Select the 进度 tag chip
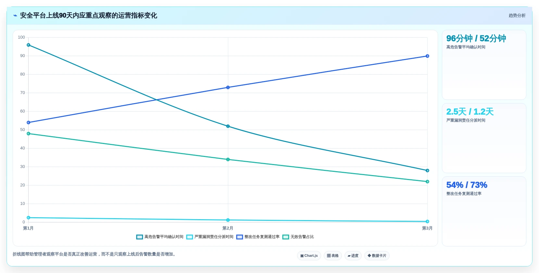Image resolution: width=539 pixels, height=273 pixels. tap(353, 256)
